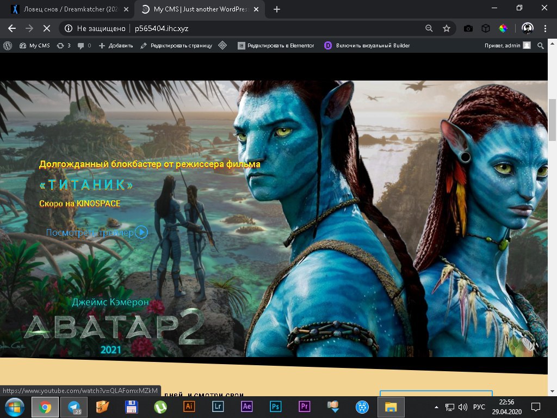Click the trailer play circle icon
The width and height of the screenshot is (557, 418).
click(x=141, y=232)
